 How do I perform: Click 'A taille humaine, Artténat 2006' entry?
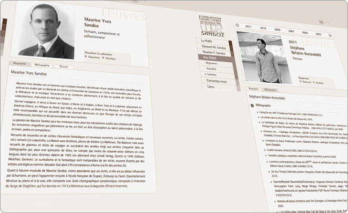pos(292,151)
